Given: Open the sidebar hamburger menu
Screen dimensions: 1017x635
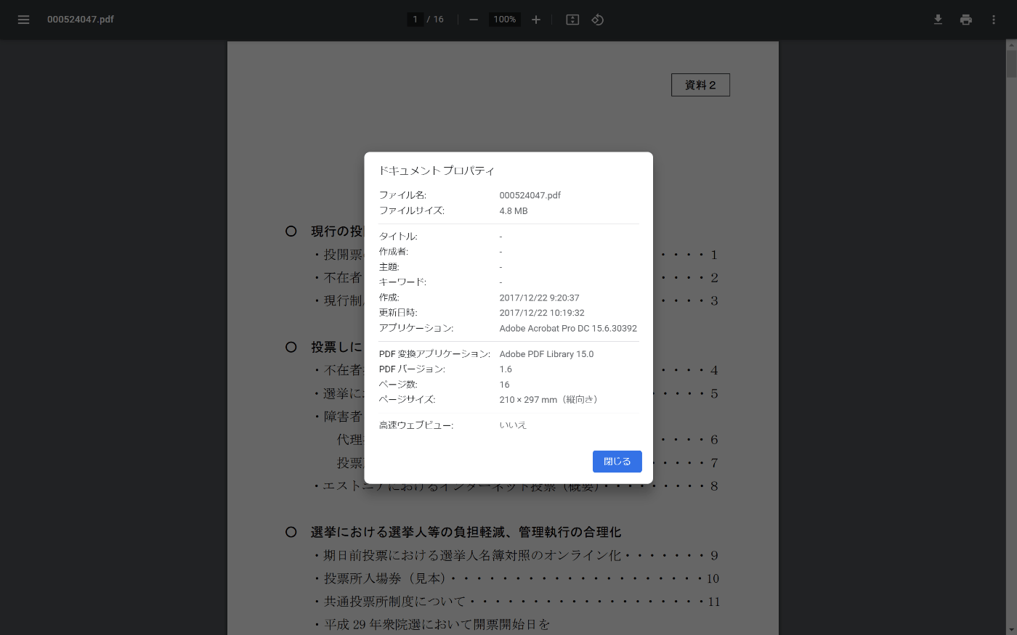Looking at the screenshot, I should 23,20.
